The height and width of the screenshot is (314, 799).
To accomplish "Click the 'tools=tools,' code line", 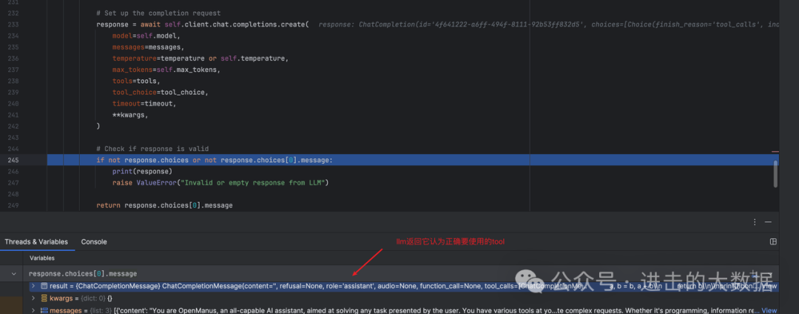I will tap(136, 81).
